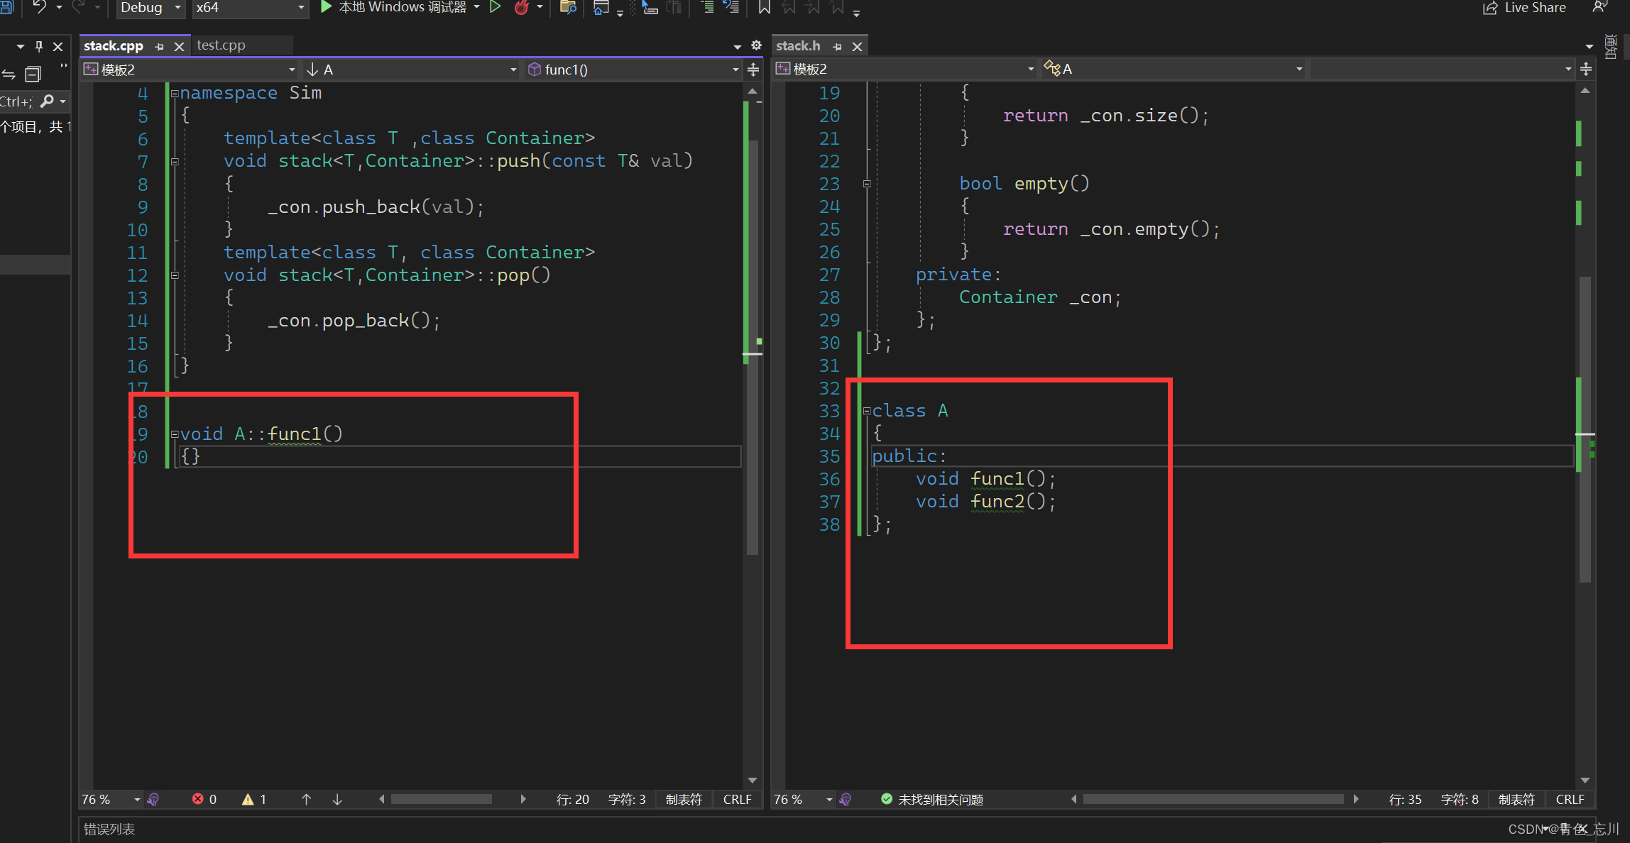
Task: Click the Live Share button label
Action: (1535, 8)
